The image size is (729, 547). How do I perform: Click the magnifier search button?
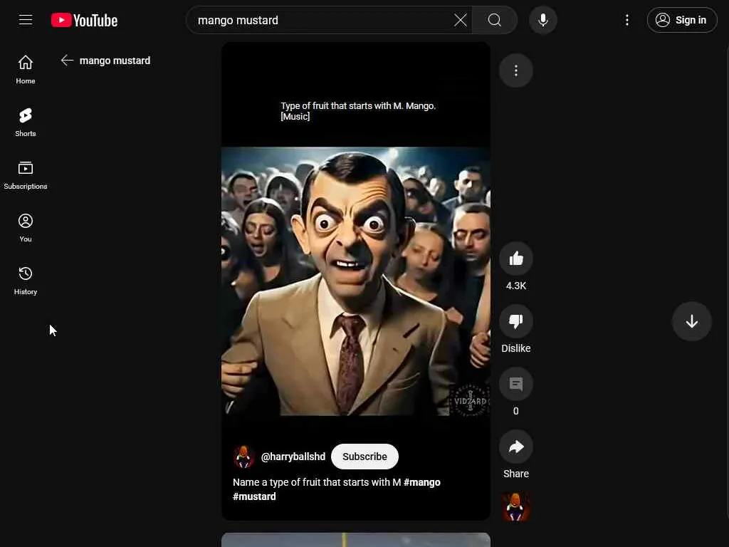tap(495, 20)
